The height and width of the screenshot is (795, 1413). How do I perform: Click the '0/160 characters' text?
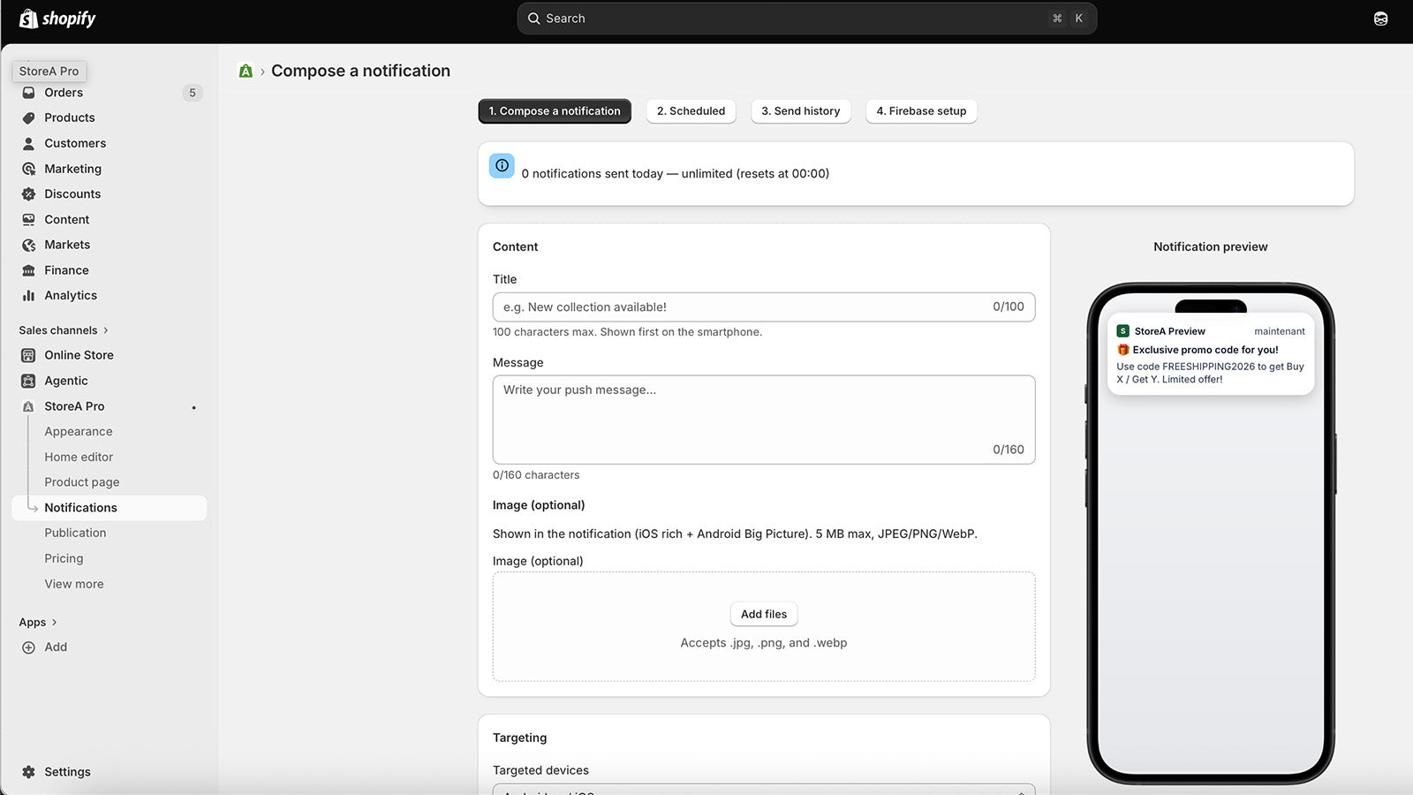pos(536,475)
